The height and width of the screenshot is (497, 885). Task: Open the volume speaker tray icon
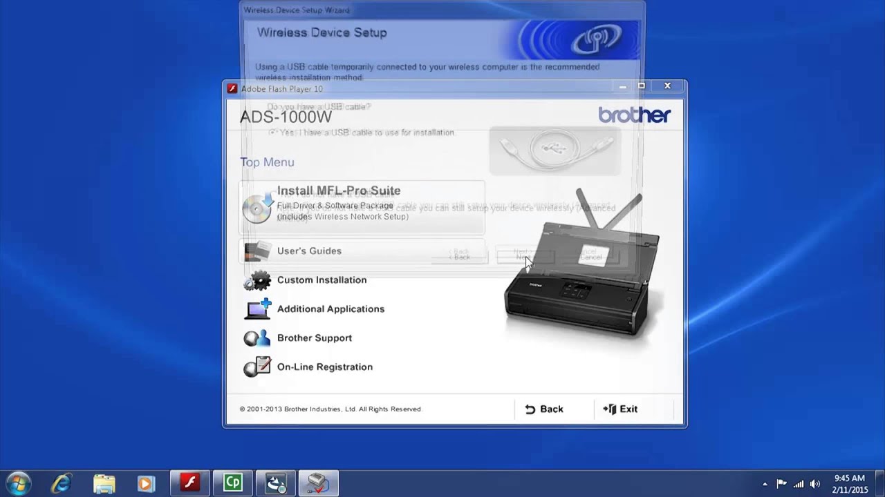(x=815, y=484)
